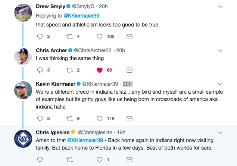237x166 pixels.
Task: Open chevron menu on Kevin Kiermaier's tweet
Action: click(x=220, y=84)
